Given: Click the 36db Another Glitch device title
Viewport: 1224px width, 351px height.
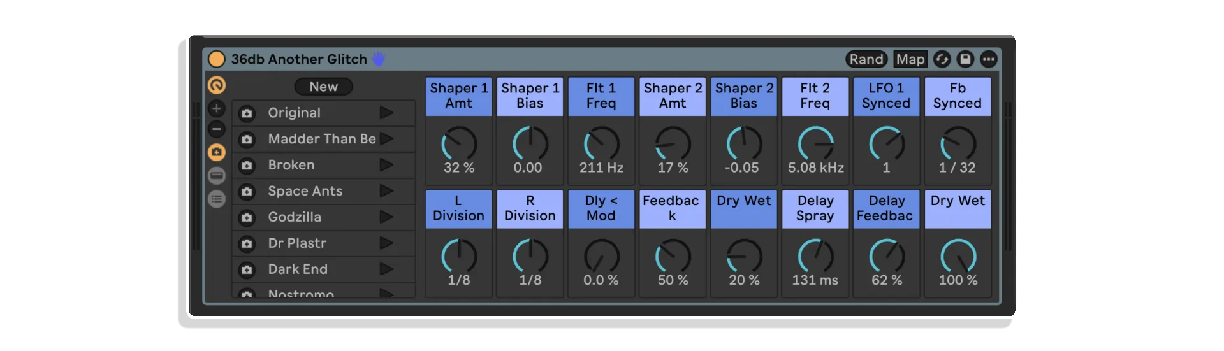Looking at the screenshot, I should (299, 59).
